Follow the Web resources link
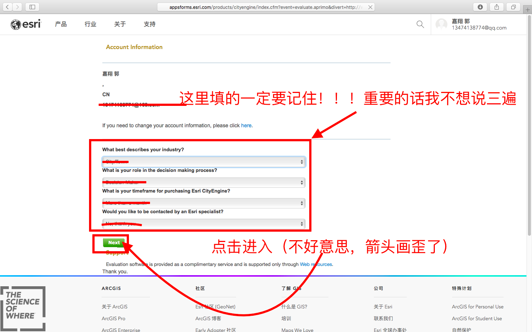This screenshot has height=332, width=532. [316, 264]
